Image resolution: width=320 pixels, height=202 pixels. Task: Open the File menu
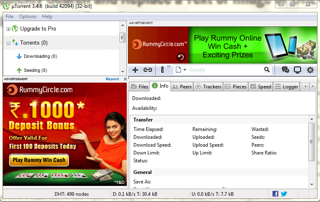[9, 17]
